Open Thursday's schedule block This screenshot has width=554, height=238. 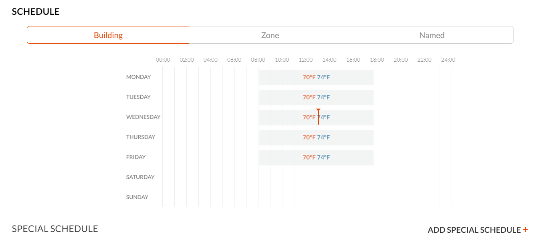tap(316, 138)
